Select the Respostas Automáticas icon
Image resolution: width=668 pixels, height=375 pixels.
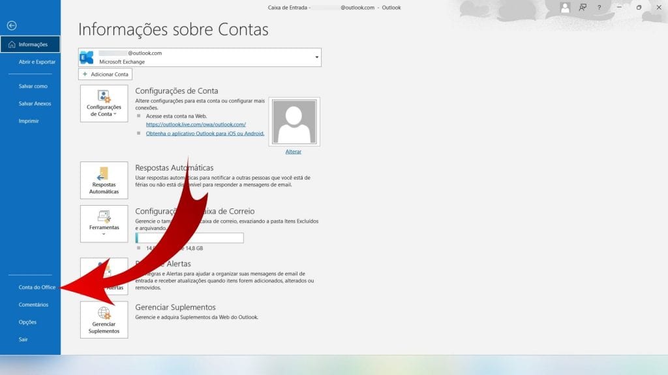point(103,180)
